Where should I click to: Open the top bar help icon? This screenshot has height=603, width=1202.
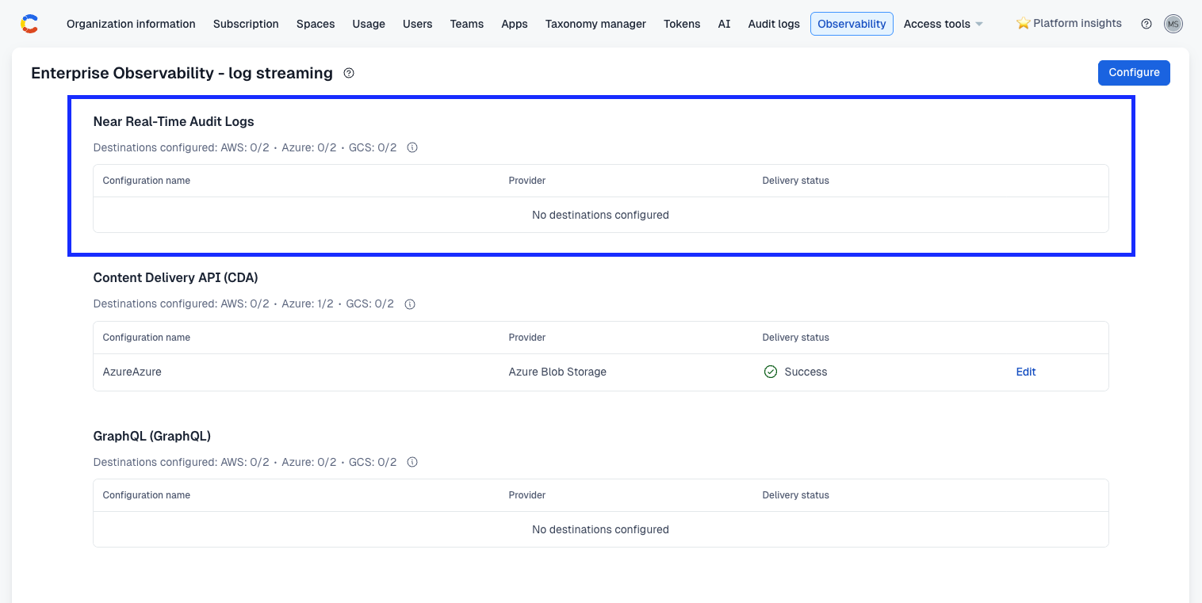point(1146,24)
